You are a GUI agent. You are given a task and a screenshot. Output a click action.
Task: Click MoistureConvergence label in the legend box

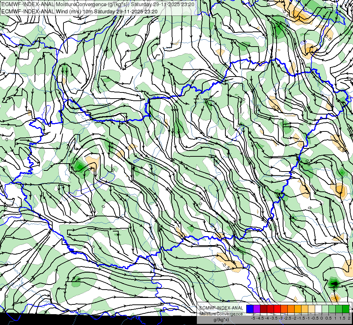pos(221,314)
